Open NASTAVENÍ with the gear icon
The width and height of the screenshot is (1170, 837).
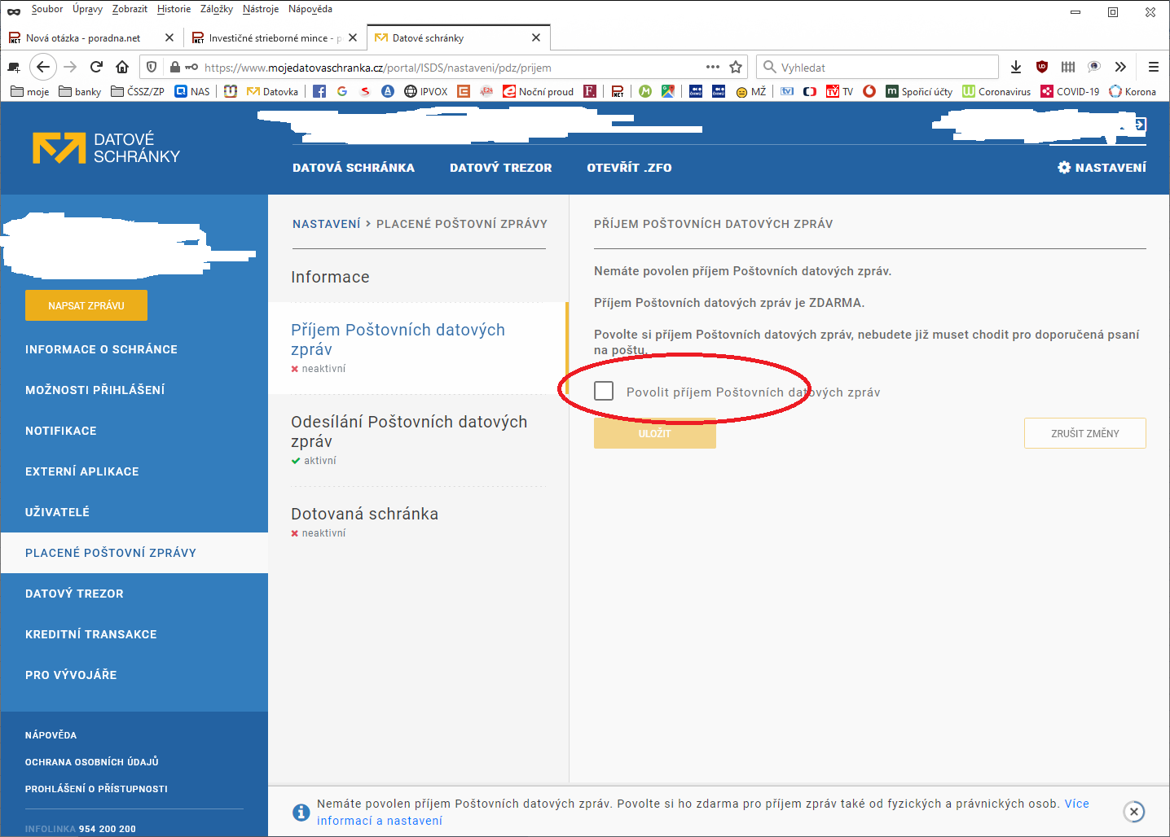[1102, 168]
